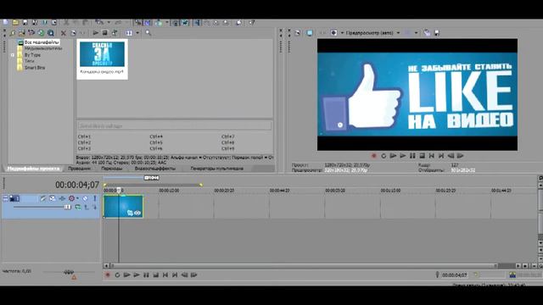Open Project Video Properties in preview toolbar
This screenshot has width=543, height=305.
point(298,33)
